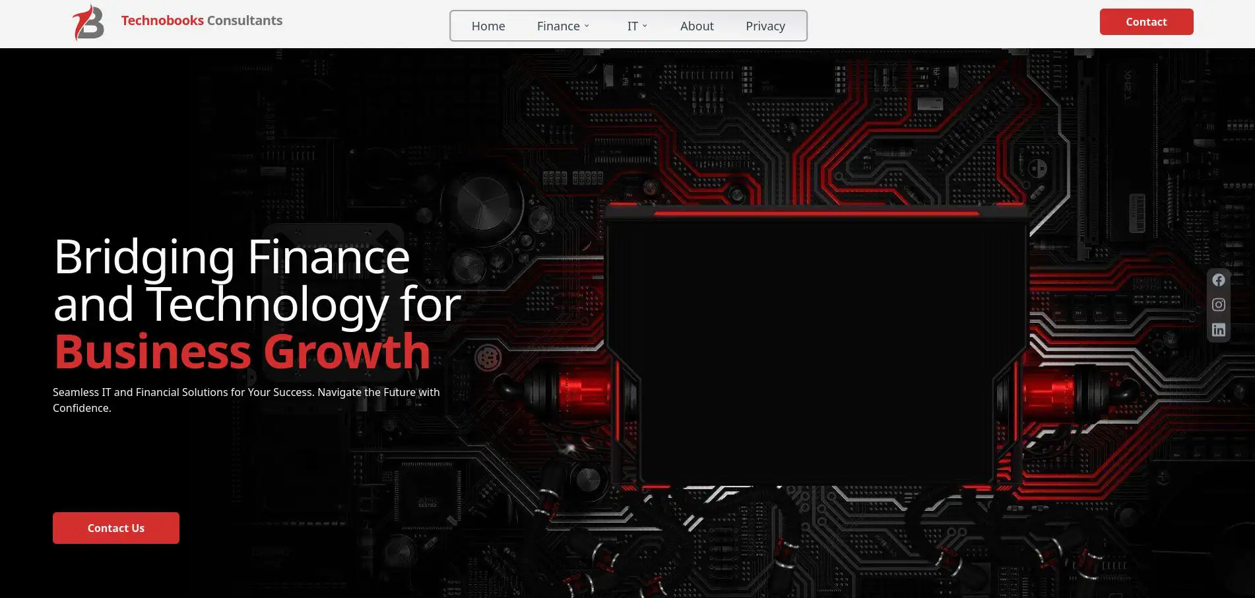Click the central dark chip panel

click(x=816, y=350)
